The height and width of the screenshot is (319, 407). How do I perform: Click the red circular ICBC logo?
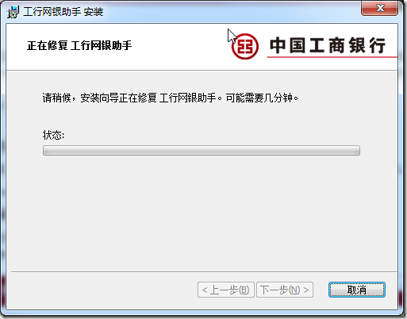244,46
